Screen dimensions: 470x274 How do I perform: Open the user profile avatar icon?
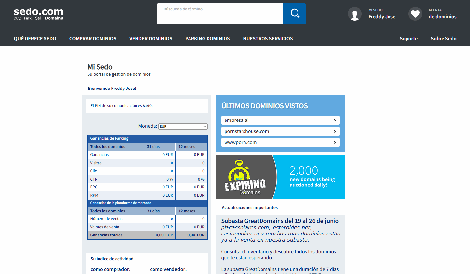tap(355, 14)
